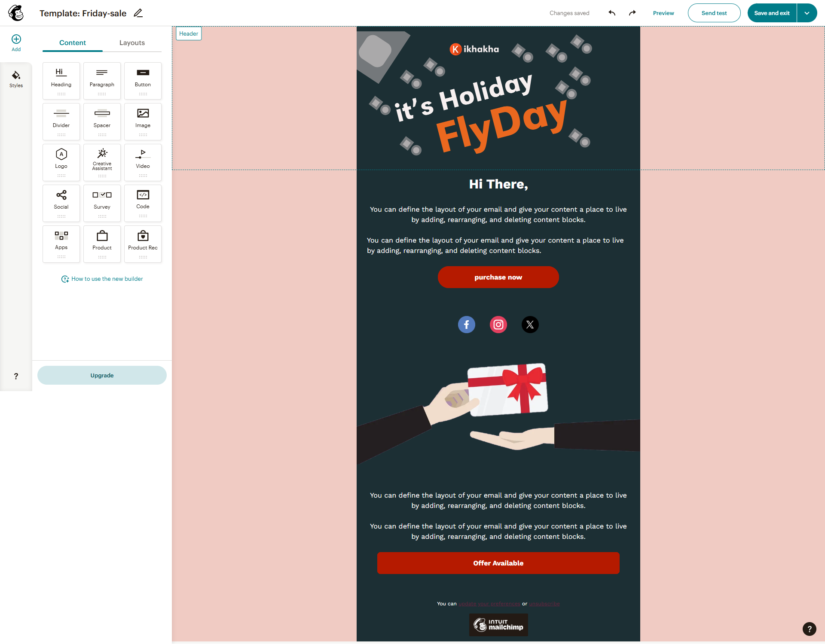Add a Survey block
The image size is (825, 644).
[102, 203]
